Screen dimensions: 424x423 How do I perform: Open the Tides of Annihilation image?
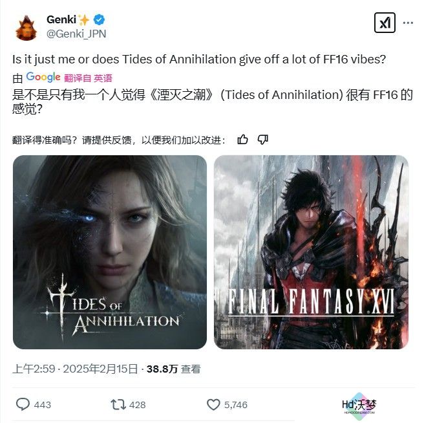[110, 252]
